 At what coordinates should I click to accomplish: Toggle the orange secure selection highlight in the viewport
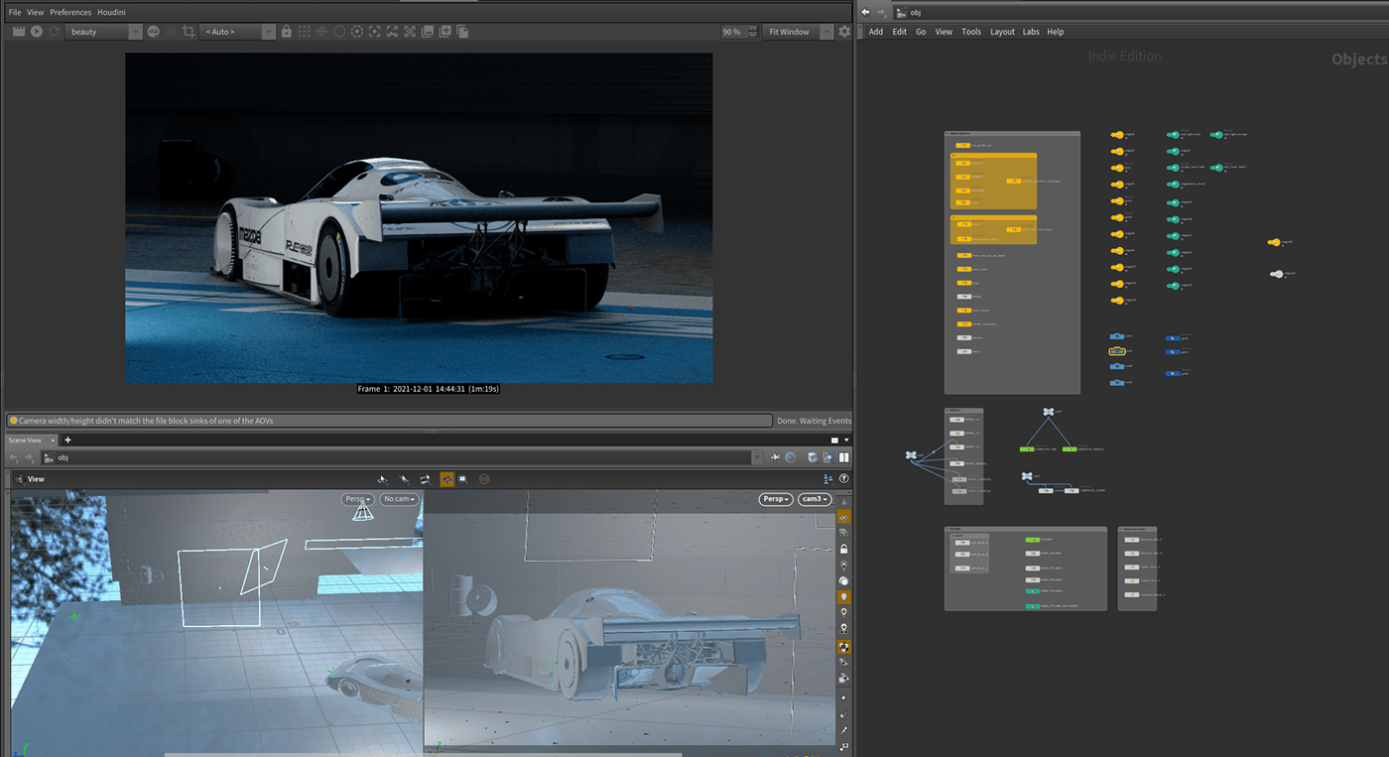446,478
